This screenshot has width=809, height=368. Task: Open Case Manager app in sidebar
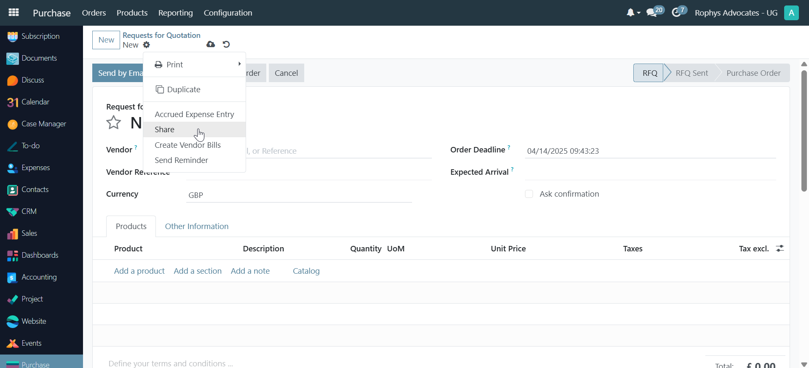(x=41, y=124)
